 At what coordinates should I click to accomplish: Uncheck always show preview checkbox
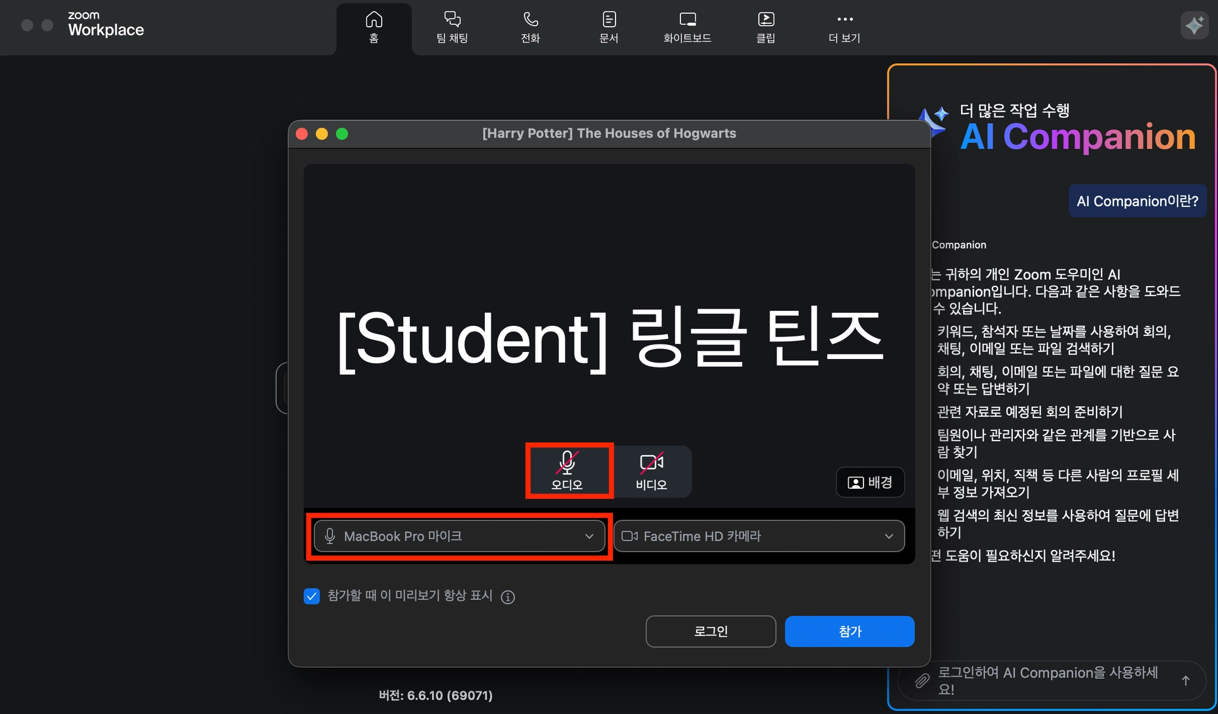pyautogui.click(x=312, y=596)
